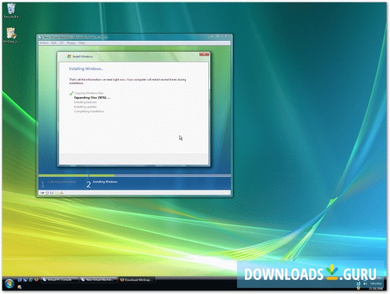Select the 'Copying Windows files' step text

88,93
